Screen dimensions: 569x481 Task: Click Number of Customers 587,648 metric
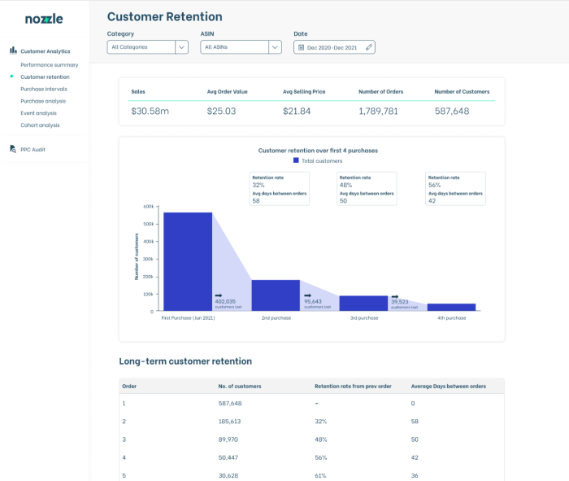(452, 111)
